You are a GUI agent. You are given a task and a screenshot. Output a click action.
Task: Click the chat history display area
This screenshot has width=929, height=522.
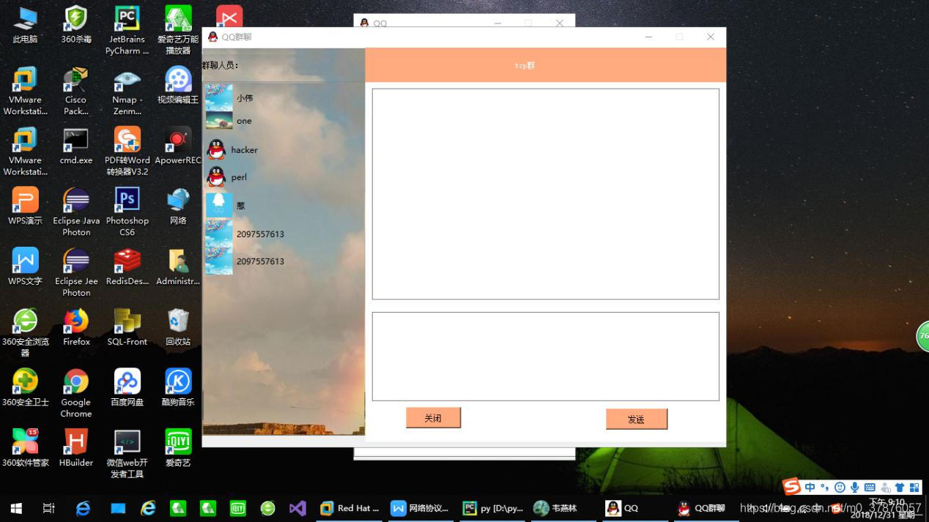tap(545, 194)
